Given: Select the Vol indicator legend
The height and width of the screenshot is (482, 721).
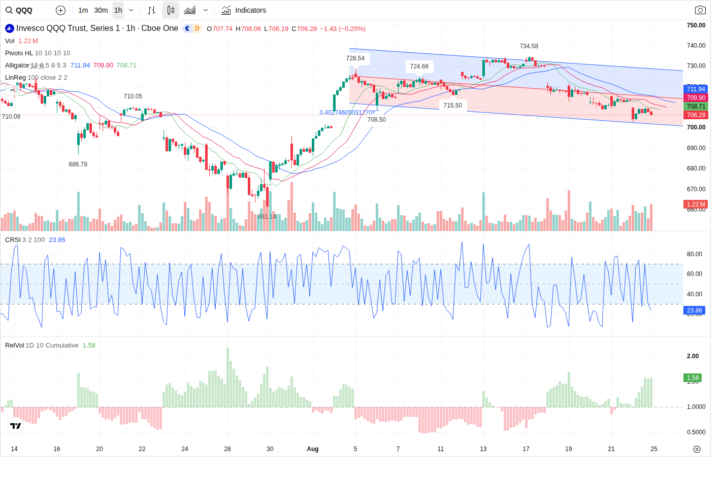Looking at the screenshot, I should (x=10, y=41).
